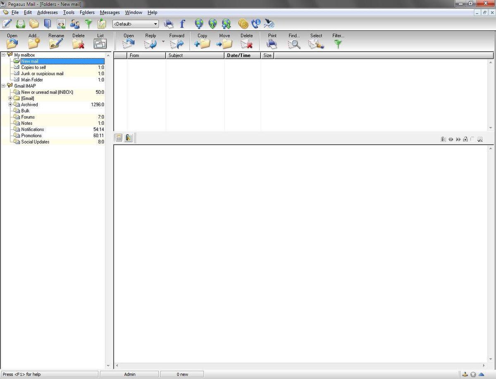The image size is (496, 379).
Task: Click the globe with both arrows send-and-check icon
Action: (x=226, y=24)
